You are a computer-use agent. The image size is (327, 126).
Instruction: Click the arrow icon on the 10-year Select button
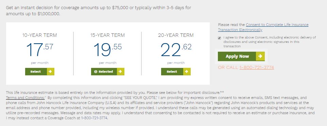point(50,72)
